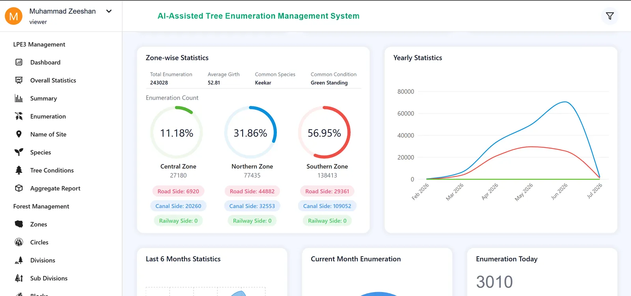Click the Central Zone 11.18% progress ring
This screenshot has width=631, height=296.
[177, 133]
